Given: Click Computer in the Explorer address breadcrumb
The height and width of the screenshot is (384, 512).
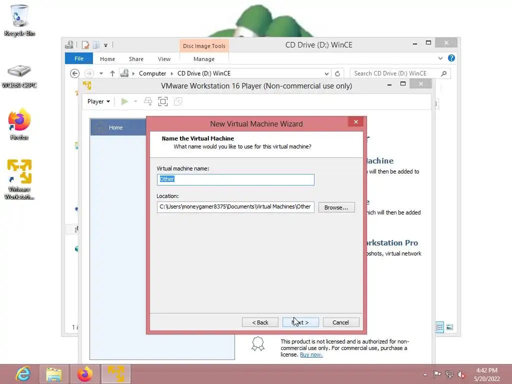Looking at the screenshot, I should [x=152, y=73].
